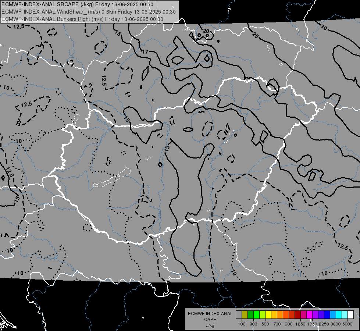Pick the gray swatch in CAPE legend
The width and height of the screenshot is (360, 331).
pos(239,315)
